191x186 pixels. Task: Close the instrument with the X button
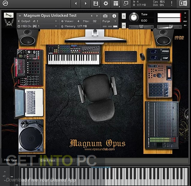tap(185, 13)
